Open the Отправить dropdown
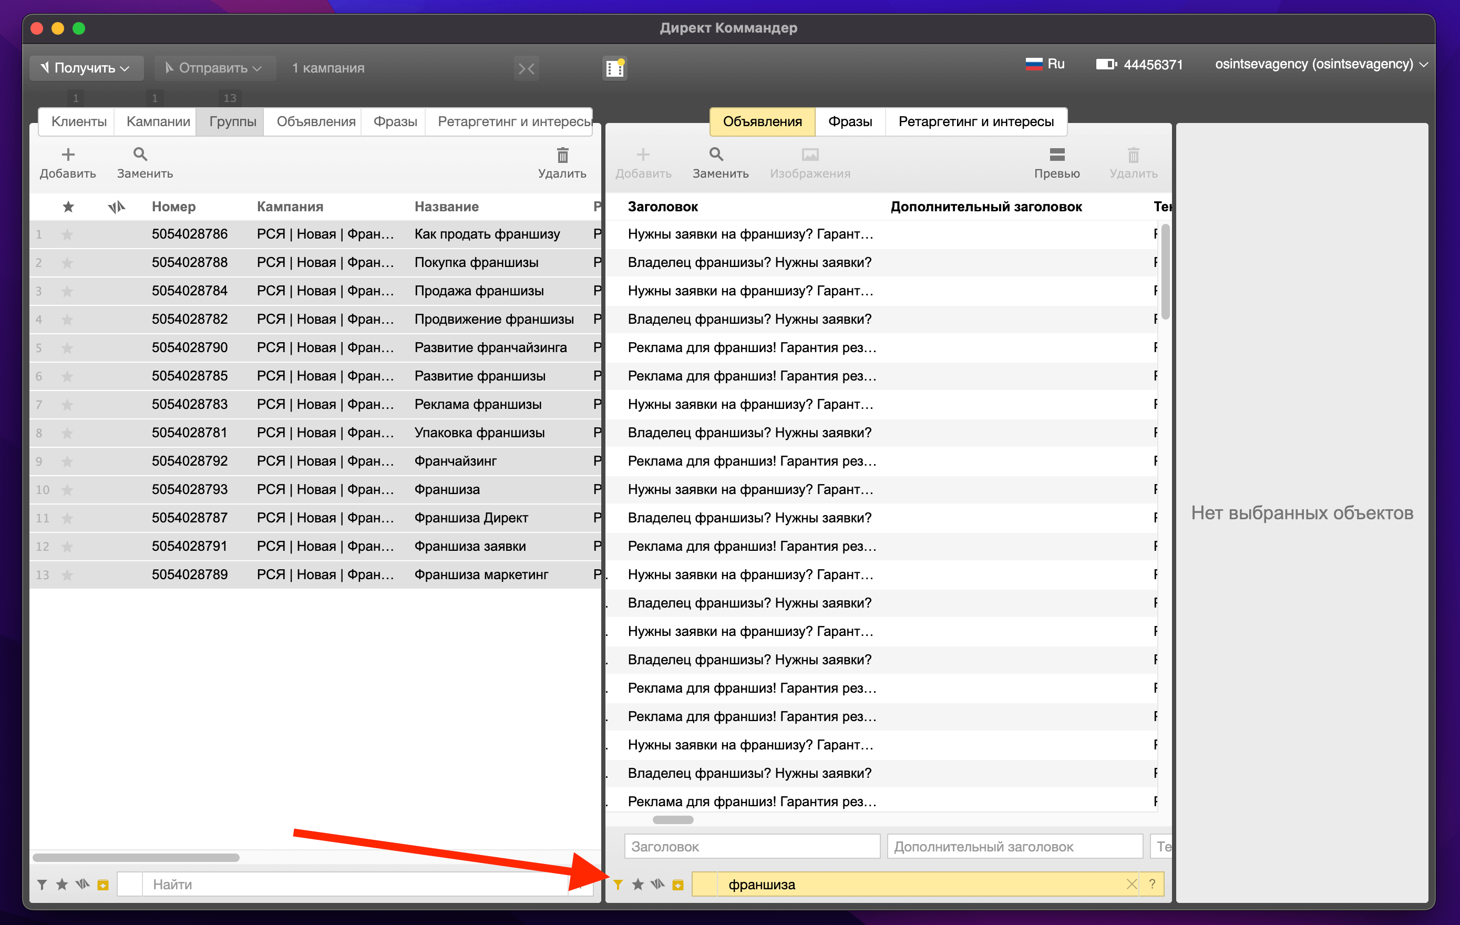Viewport: 1460px width, 925px height. tap(214, 68)
